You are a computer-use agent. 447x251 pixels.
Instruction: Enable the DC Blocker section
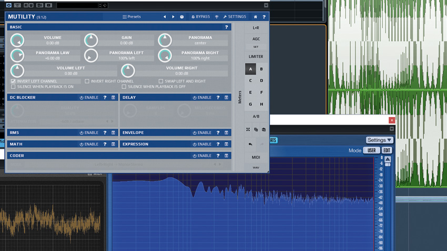click(x=89, y=97)
